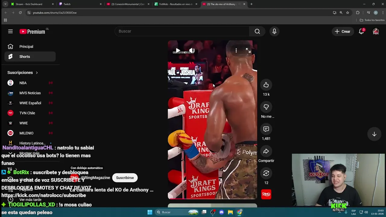This screenshot has height=217, width=386.
Task: Go to the next Short arrow
Action: tap(374, 134)
